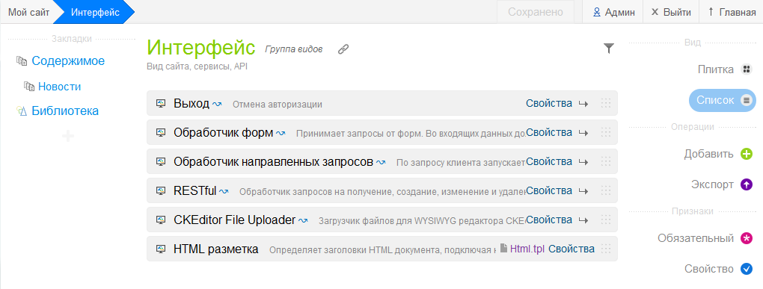The height and width of the screenshot is (289, 763).
Task: Click the Плитка view label
Action: pyautogui.click(x=716, y=69)
